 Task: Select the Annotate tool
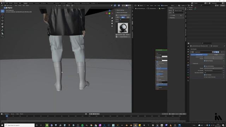[x=2, y=30]
